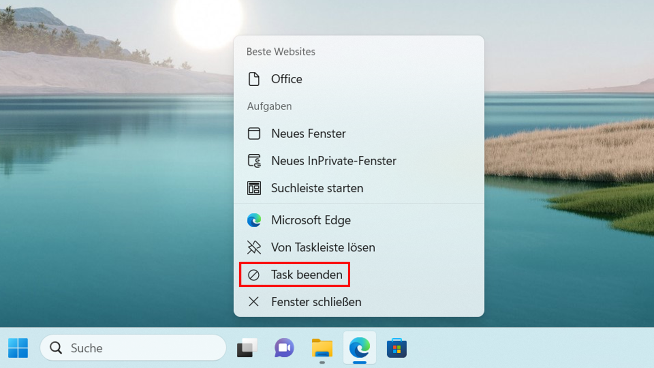This screenshot has width=654, height=368.
Task: Click the unpin icon beside Von Taskleiste lösen
Action: [x=254, y=247]
